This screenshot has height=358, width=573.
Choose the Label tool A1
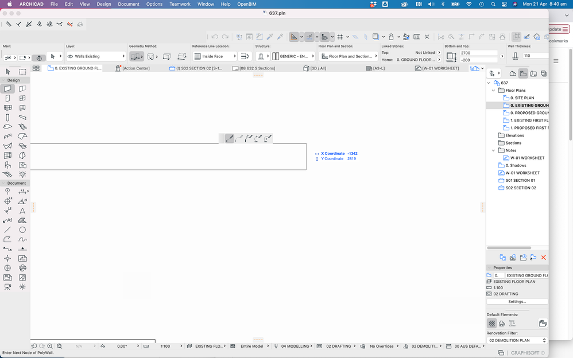click(7, 220)
